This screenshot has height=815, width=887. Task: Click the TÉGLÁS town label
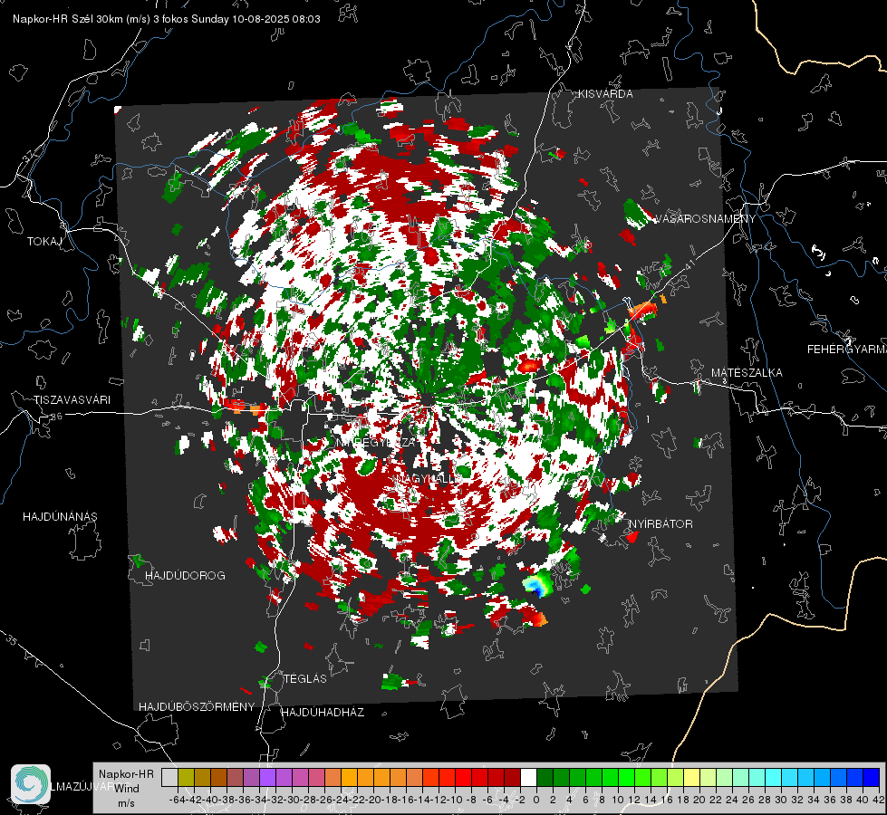click(305, 679)
